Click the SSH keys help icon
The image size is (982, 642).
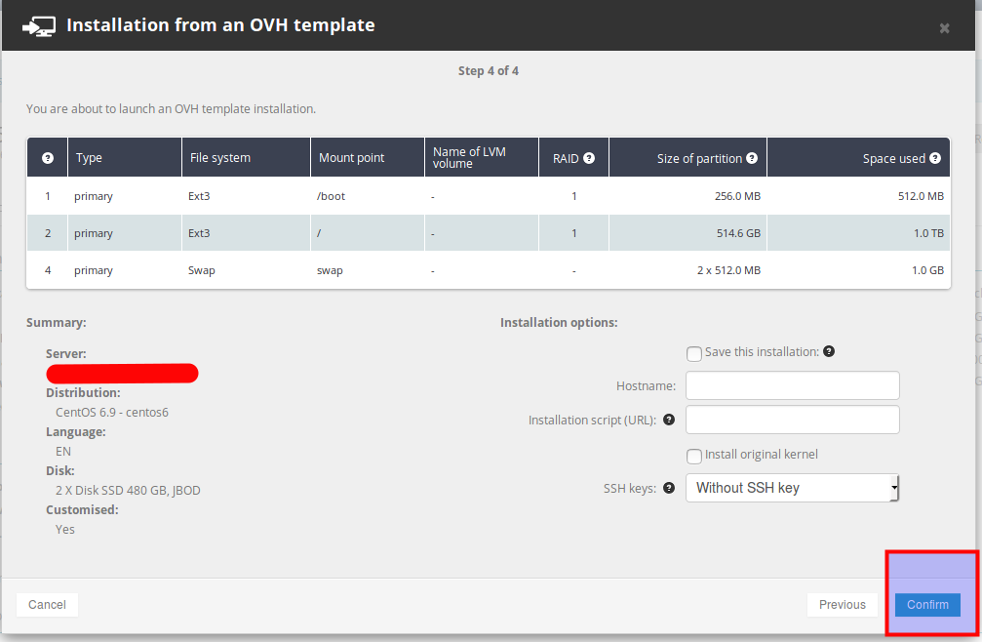(x=669, y=488)
